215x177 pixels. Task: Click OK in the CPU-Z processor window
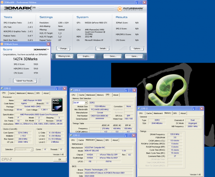[60, 159]
